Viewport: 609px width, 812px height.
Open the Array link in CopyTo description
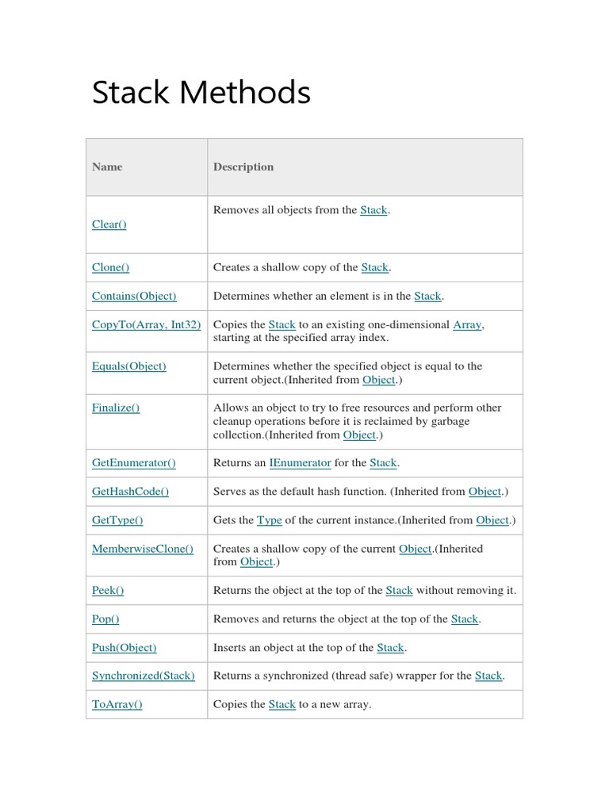click(x=467, y=325)
